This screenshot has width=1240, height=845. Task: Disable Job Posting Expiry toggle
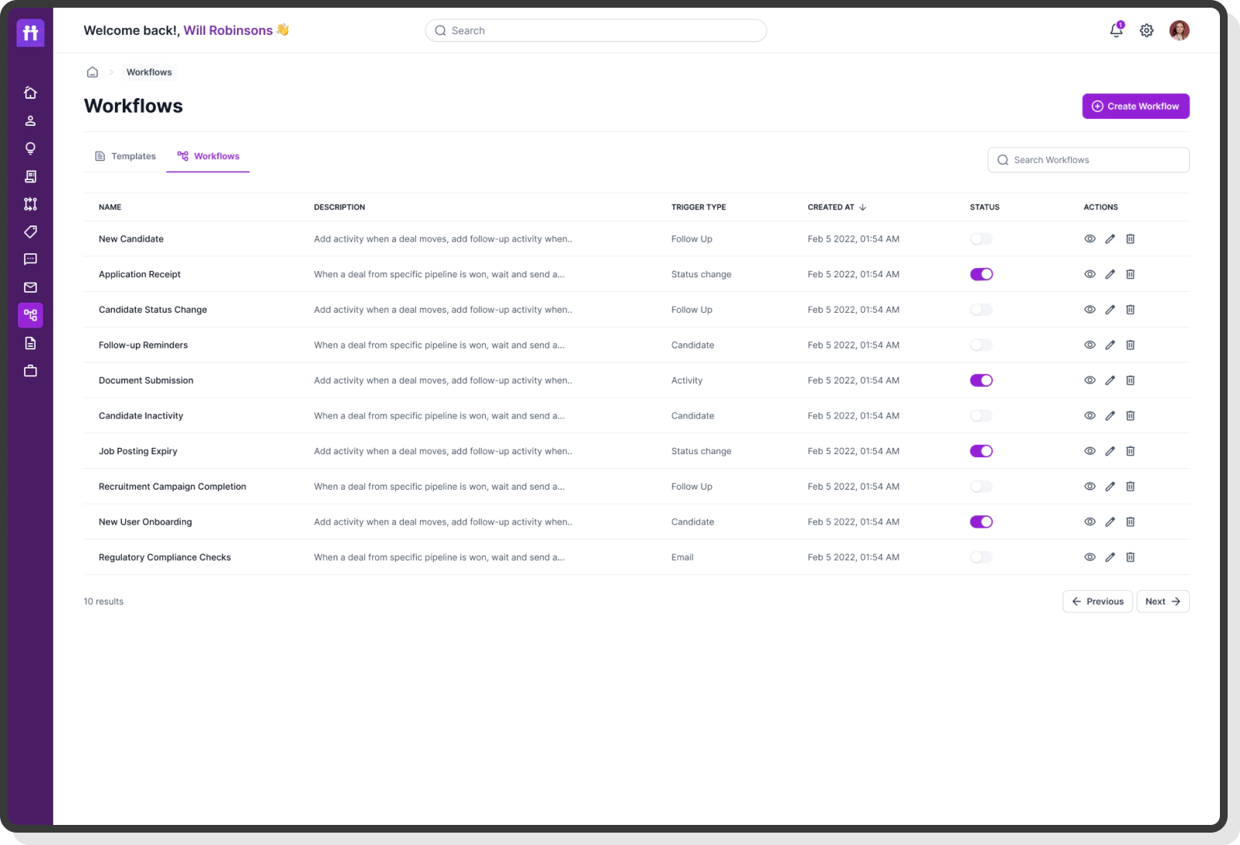pyautogui.click(x=981, y=451)
